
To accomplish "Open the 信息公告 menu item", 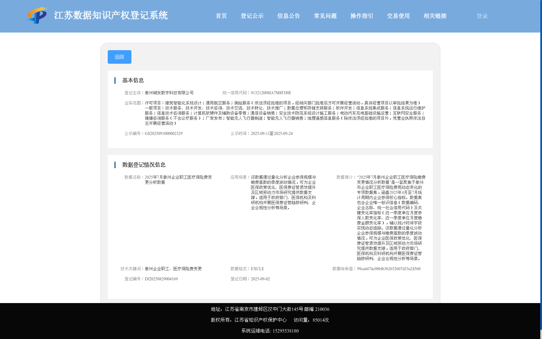I will [x=289, y=16].
